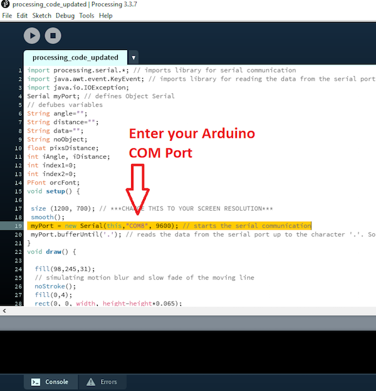This screenshot has height=391, width=376.
Task: Click the "int index2=0;" line
Action: click(51, 174)
